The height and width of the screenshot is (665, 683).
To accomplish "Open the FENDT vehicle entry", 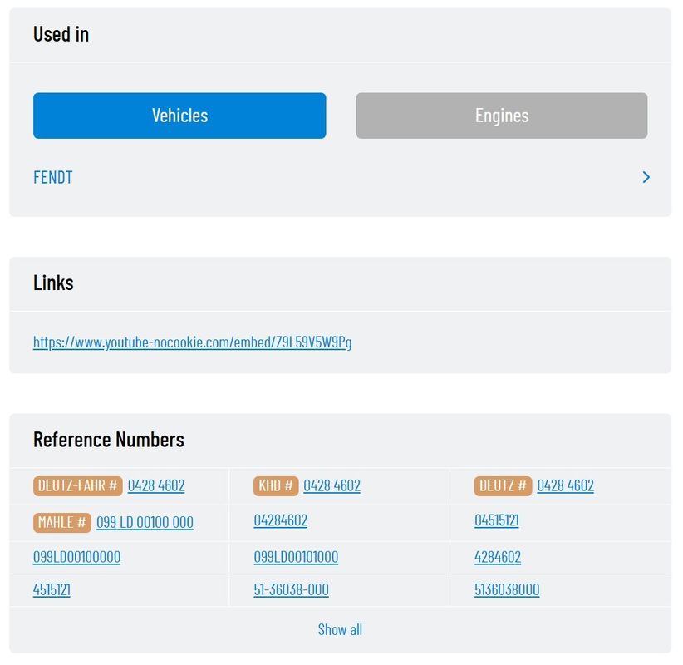I will tap(53, 177).
